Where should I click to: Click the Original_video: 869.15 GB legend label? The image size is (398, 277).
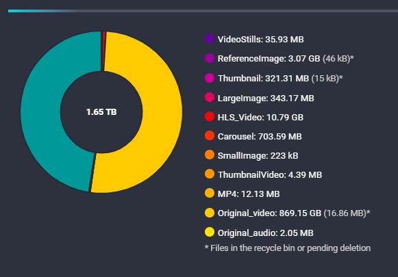coord(270,213)
